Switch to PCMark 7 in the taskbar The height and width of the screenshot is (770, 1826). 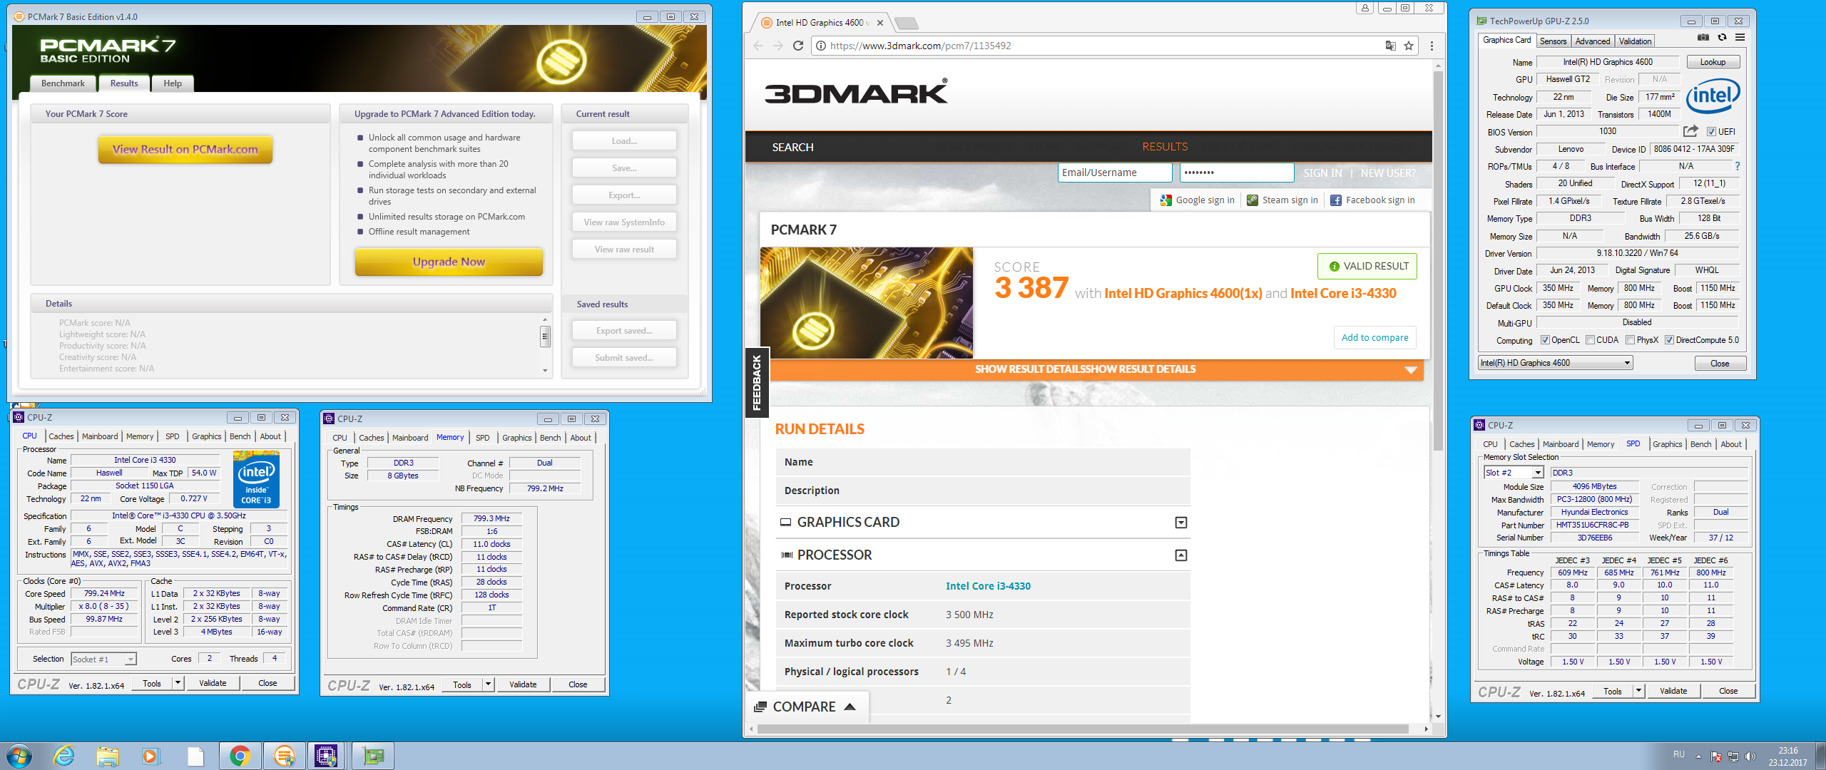284,756
